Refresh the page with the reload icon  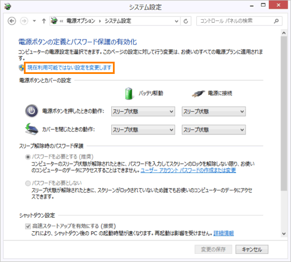click(x=186, y=21)
